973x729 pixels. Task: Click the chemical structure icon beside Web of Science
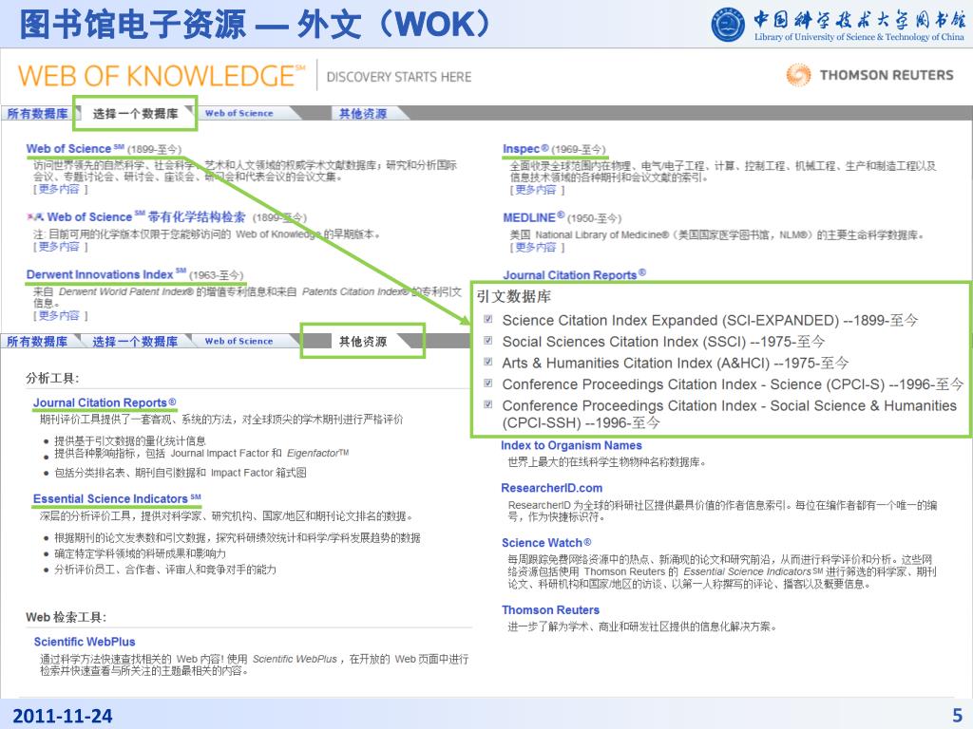[35, 217]
